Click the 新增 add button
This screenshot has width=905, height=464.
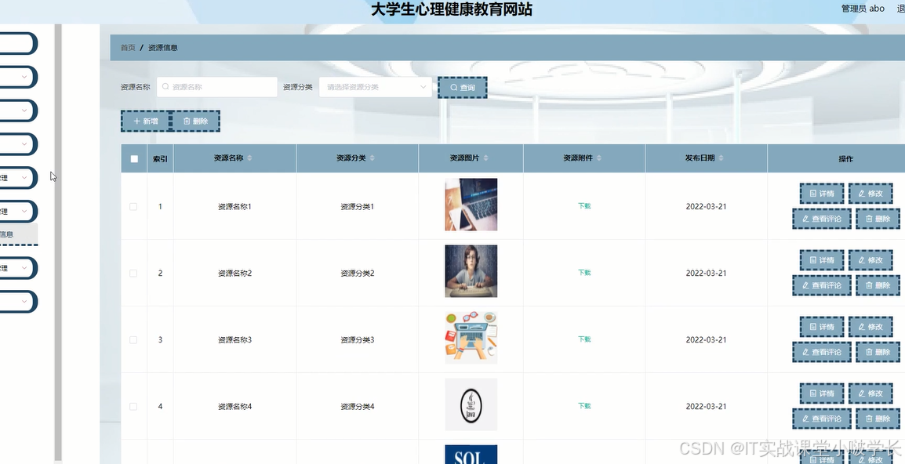(145, 121)
